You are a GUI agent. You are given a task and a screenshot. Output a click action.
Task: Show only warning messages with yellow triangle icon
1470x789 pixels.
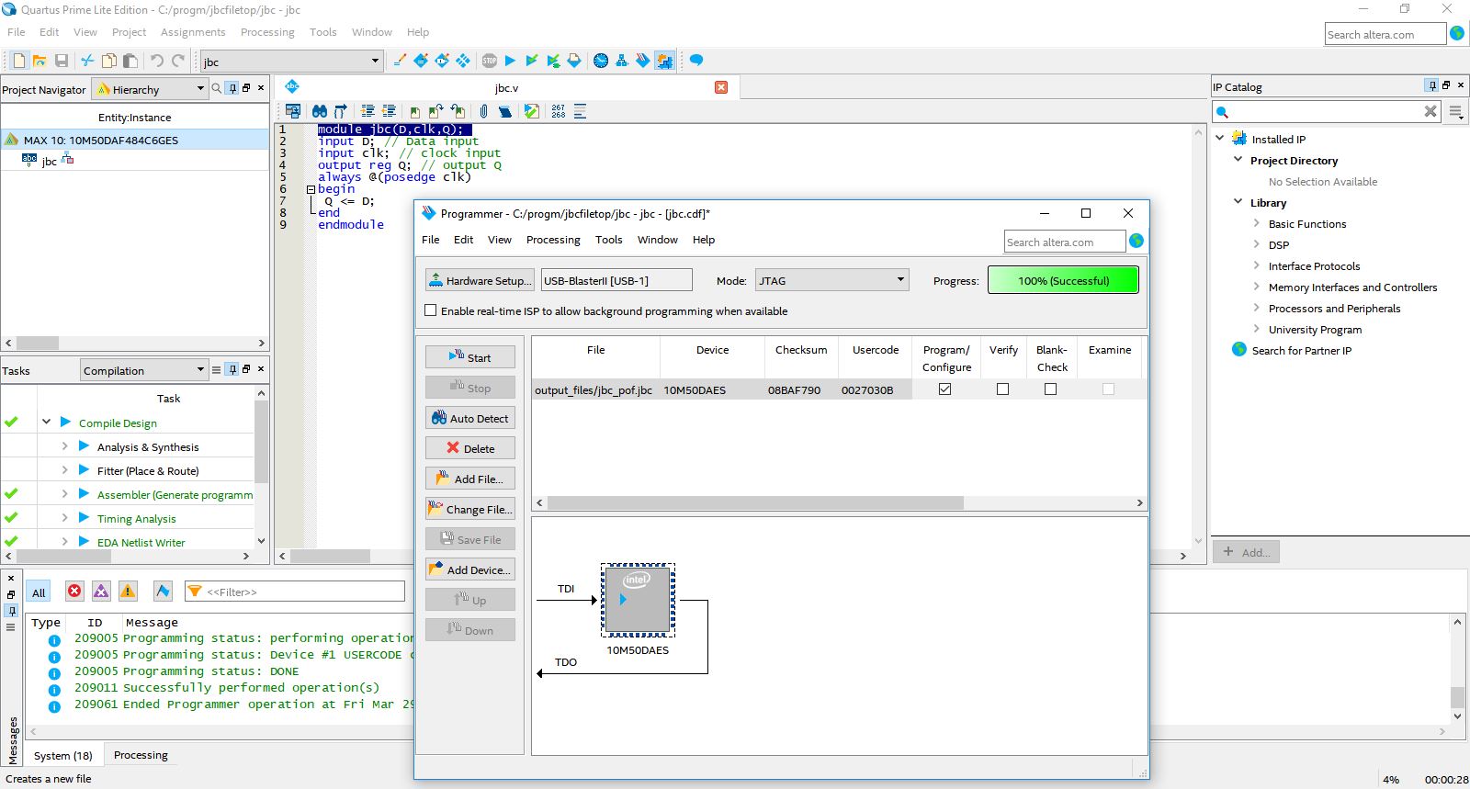click(x=128, y=592)
